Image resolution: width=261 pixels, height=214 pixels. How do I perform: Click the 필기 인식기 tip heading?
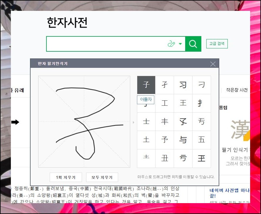click(236, 150)
